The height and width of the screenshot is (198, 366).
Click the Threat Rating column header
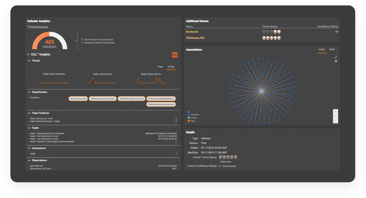click(x=270, y=26)
